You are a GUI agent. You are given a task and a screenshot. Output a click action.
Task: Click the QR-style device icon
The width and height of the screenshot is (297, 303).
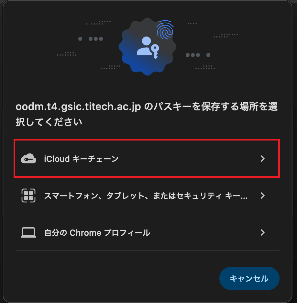28,196
